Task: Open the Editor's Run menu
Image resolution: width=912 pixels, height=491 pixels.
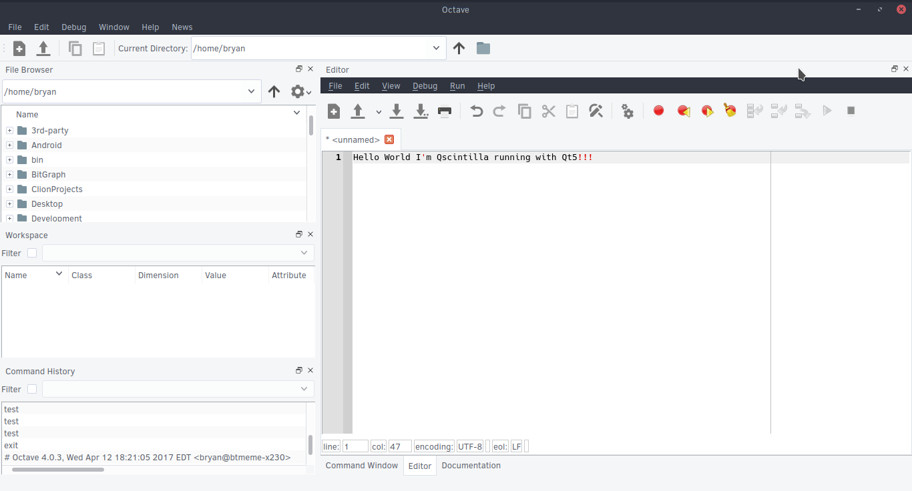Action: pyautogui.click(x=457, y=86)
